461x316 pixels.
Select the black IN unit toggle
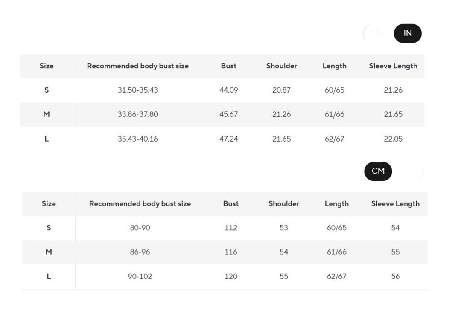(408, 33)
